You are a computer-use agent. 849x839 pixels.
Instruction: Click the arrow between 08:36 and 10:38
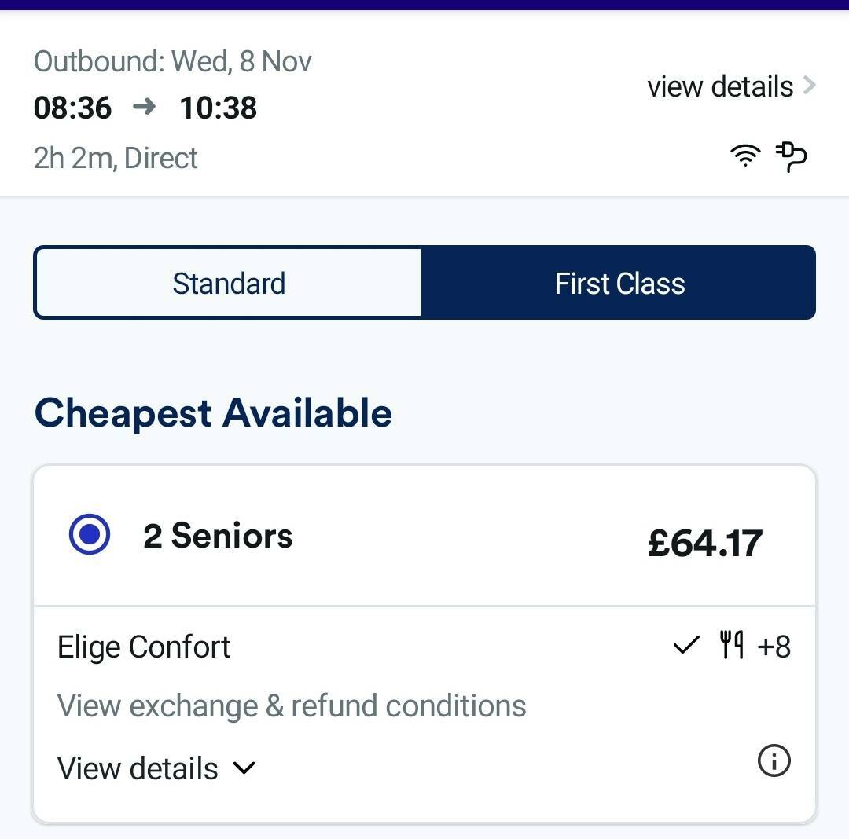point(145,107)
